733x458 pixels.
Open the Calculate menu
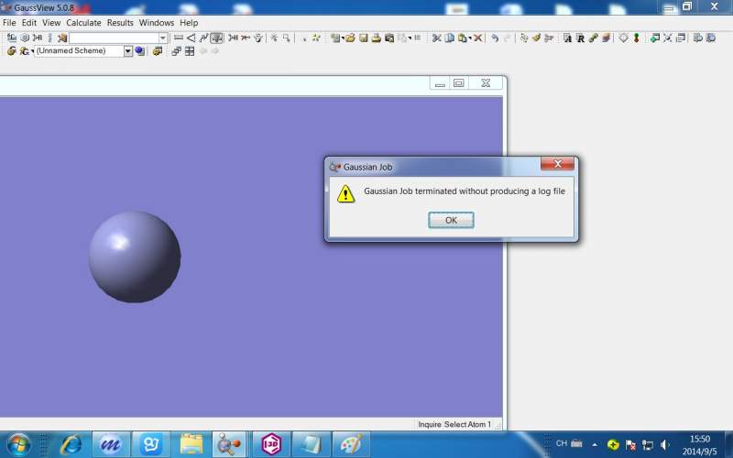(x=83, y=22)
